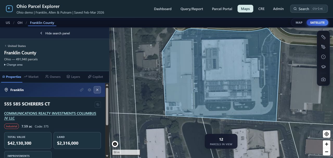333x158 pixels.
Task: Click the OH breadcrumb
Action: click(x=20, y=23)
